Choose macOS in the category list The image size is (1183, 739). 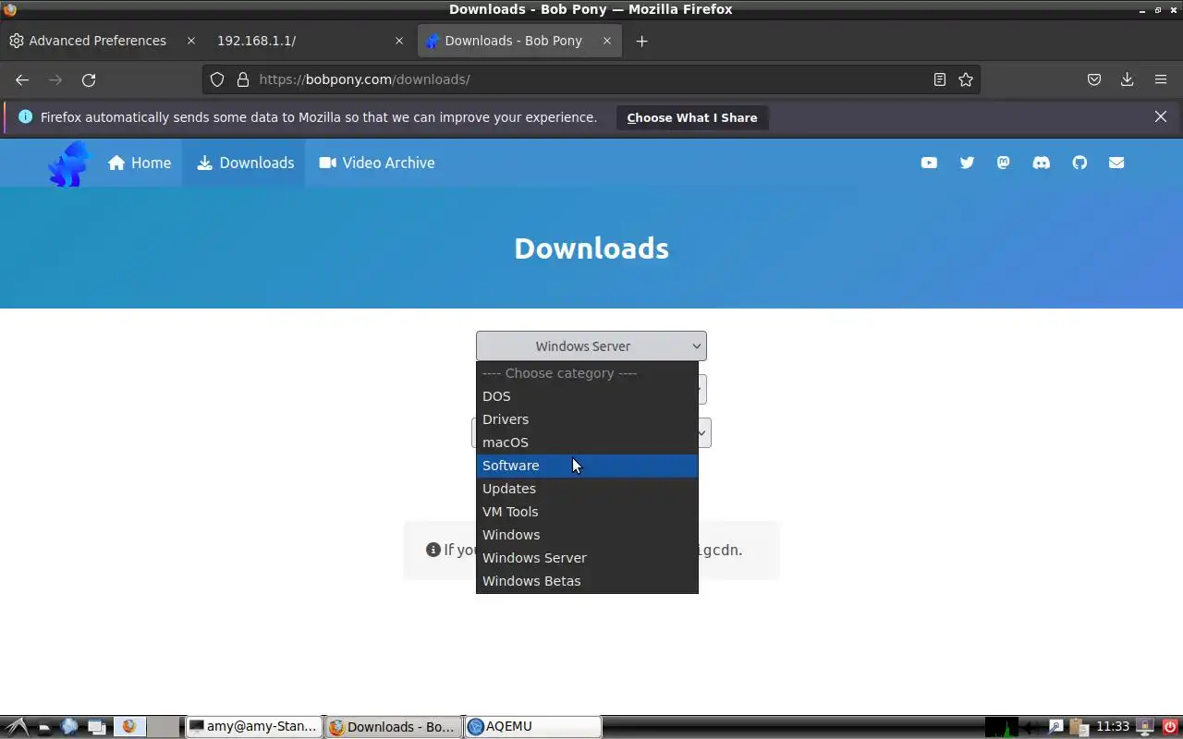tap(587, 442)
